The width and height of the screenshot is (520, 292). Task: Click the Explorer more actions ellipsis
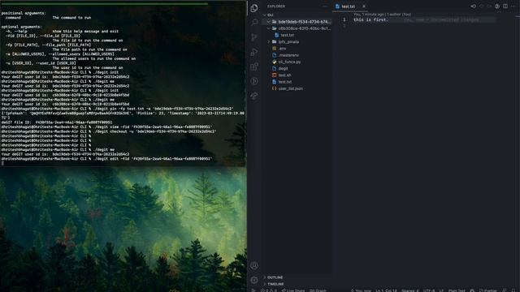click(x=325, y=6)
